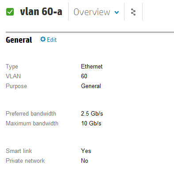The width and height of the screenshot is (174, 173).
Task: Select the vlan 60-a title
Action: pyautogui.click(x=41, y=12)
